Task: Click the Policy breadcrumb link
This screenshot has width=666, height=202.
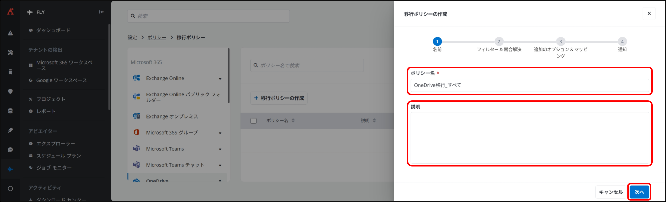Action: pyautogui.click(x=157, y=37)
